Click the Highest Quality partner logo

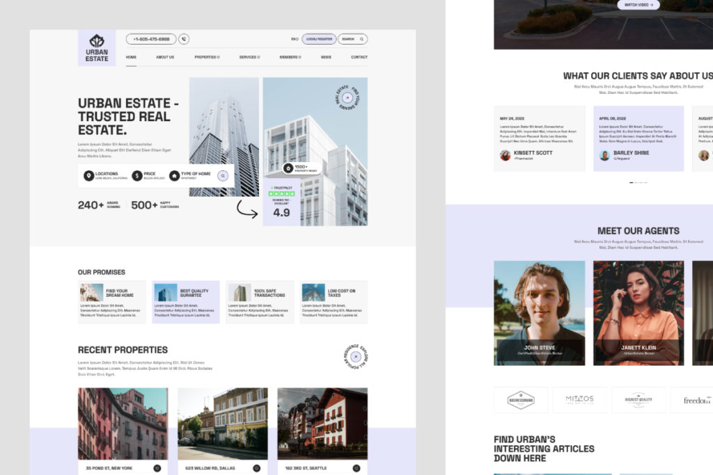point(638,400)
